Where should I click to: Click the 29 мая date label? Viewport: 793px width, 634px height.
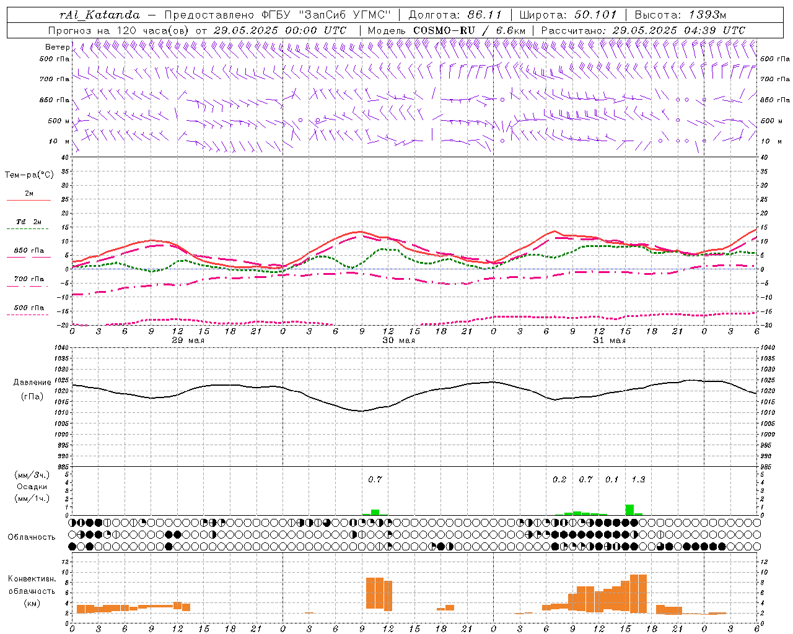pyautogui.click(x=188, y=341)
